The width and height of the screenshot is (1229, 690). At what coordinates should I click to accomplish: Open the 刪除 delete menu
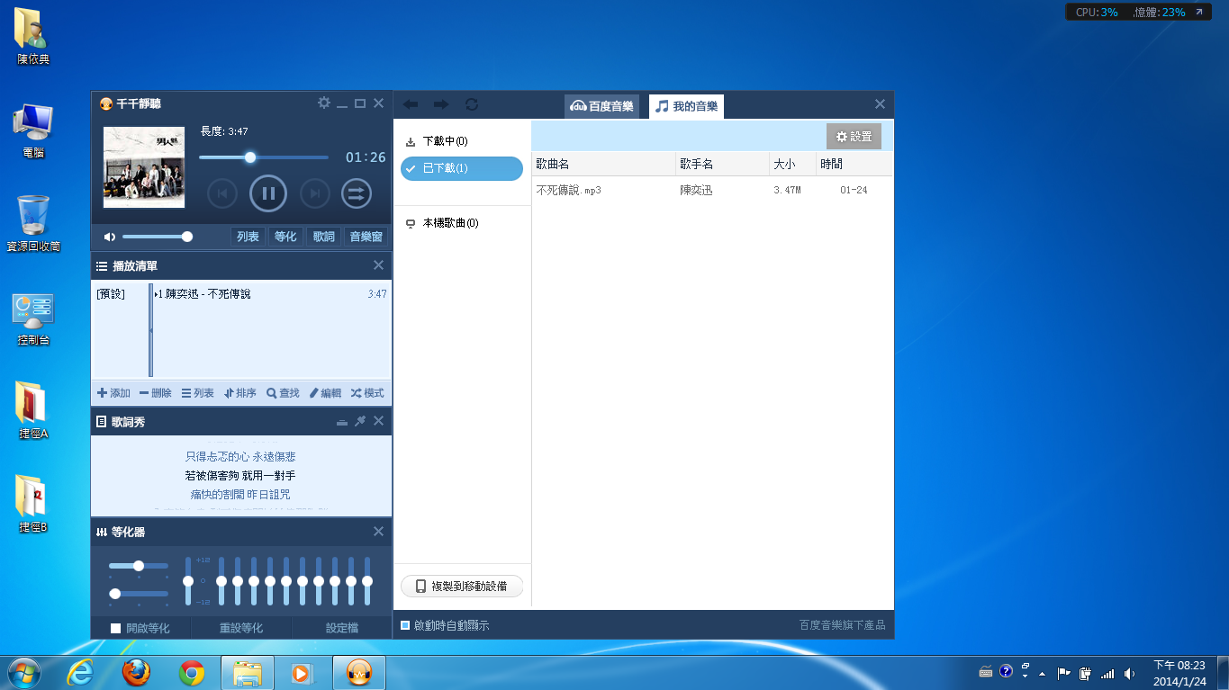click(x=156, y=393)
